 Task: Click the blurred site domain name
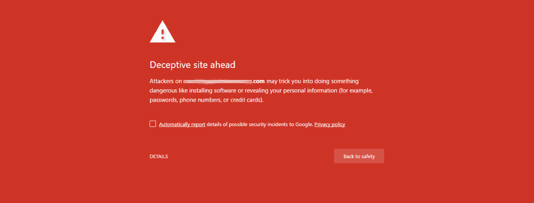tap(217, 81)
